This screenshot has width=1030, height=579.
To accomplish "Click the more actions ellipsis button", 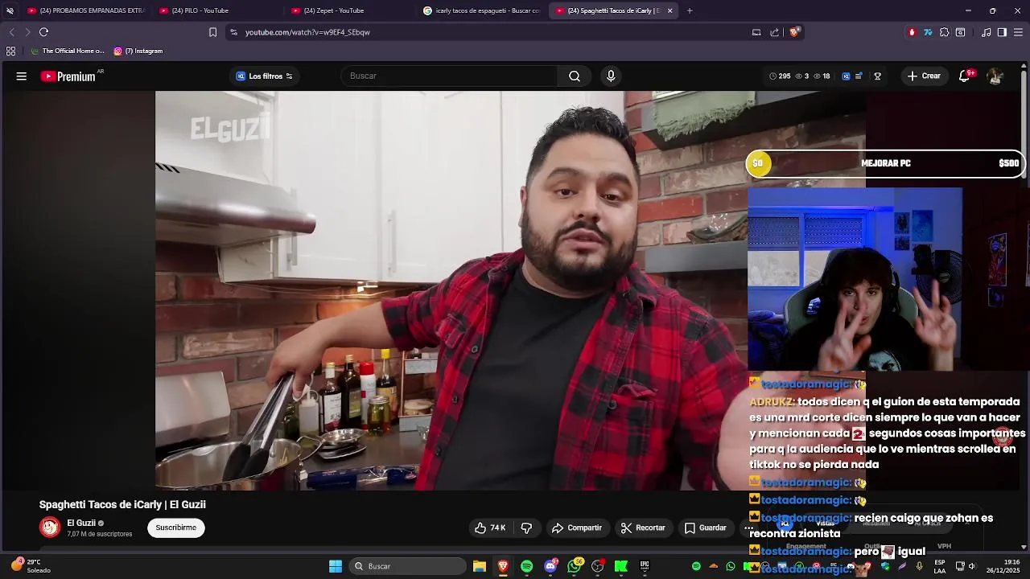I will click(748, 528).
